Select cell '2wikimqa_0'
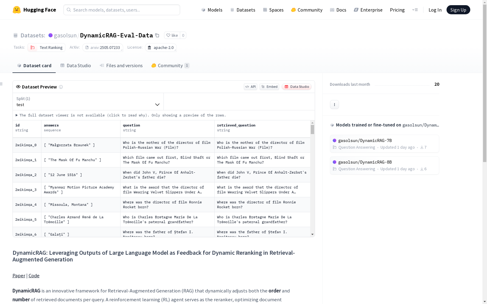 tap(27, 145)
